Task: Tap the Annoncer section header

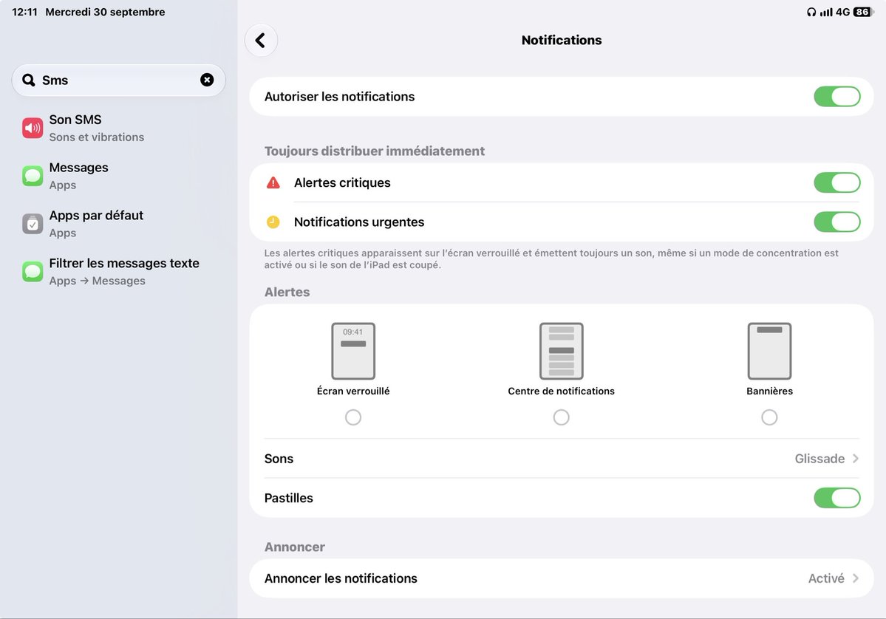Action: (x=294, y=547)
